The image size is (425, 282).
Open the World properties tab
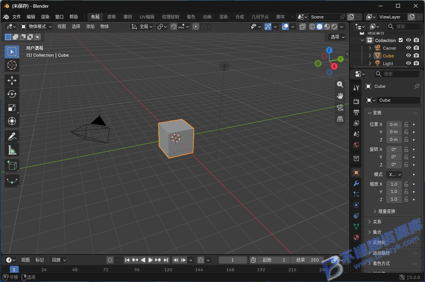coord(356,145)
